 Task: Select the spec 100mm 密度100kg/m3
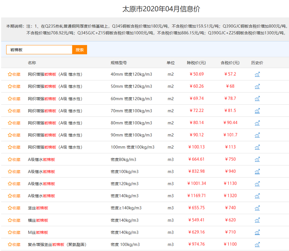(133, 147)
